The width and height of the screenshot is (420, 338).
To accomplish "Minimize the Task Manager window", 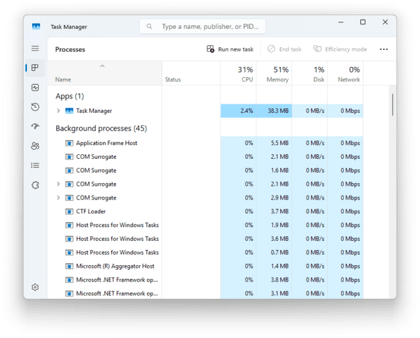I will (341, 22).
